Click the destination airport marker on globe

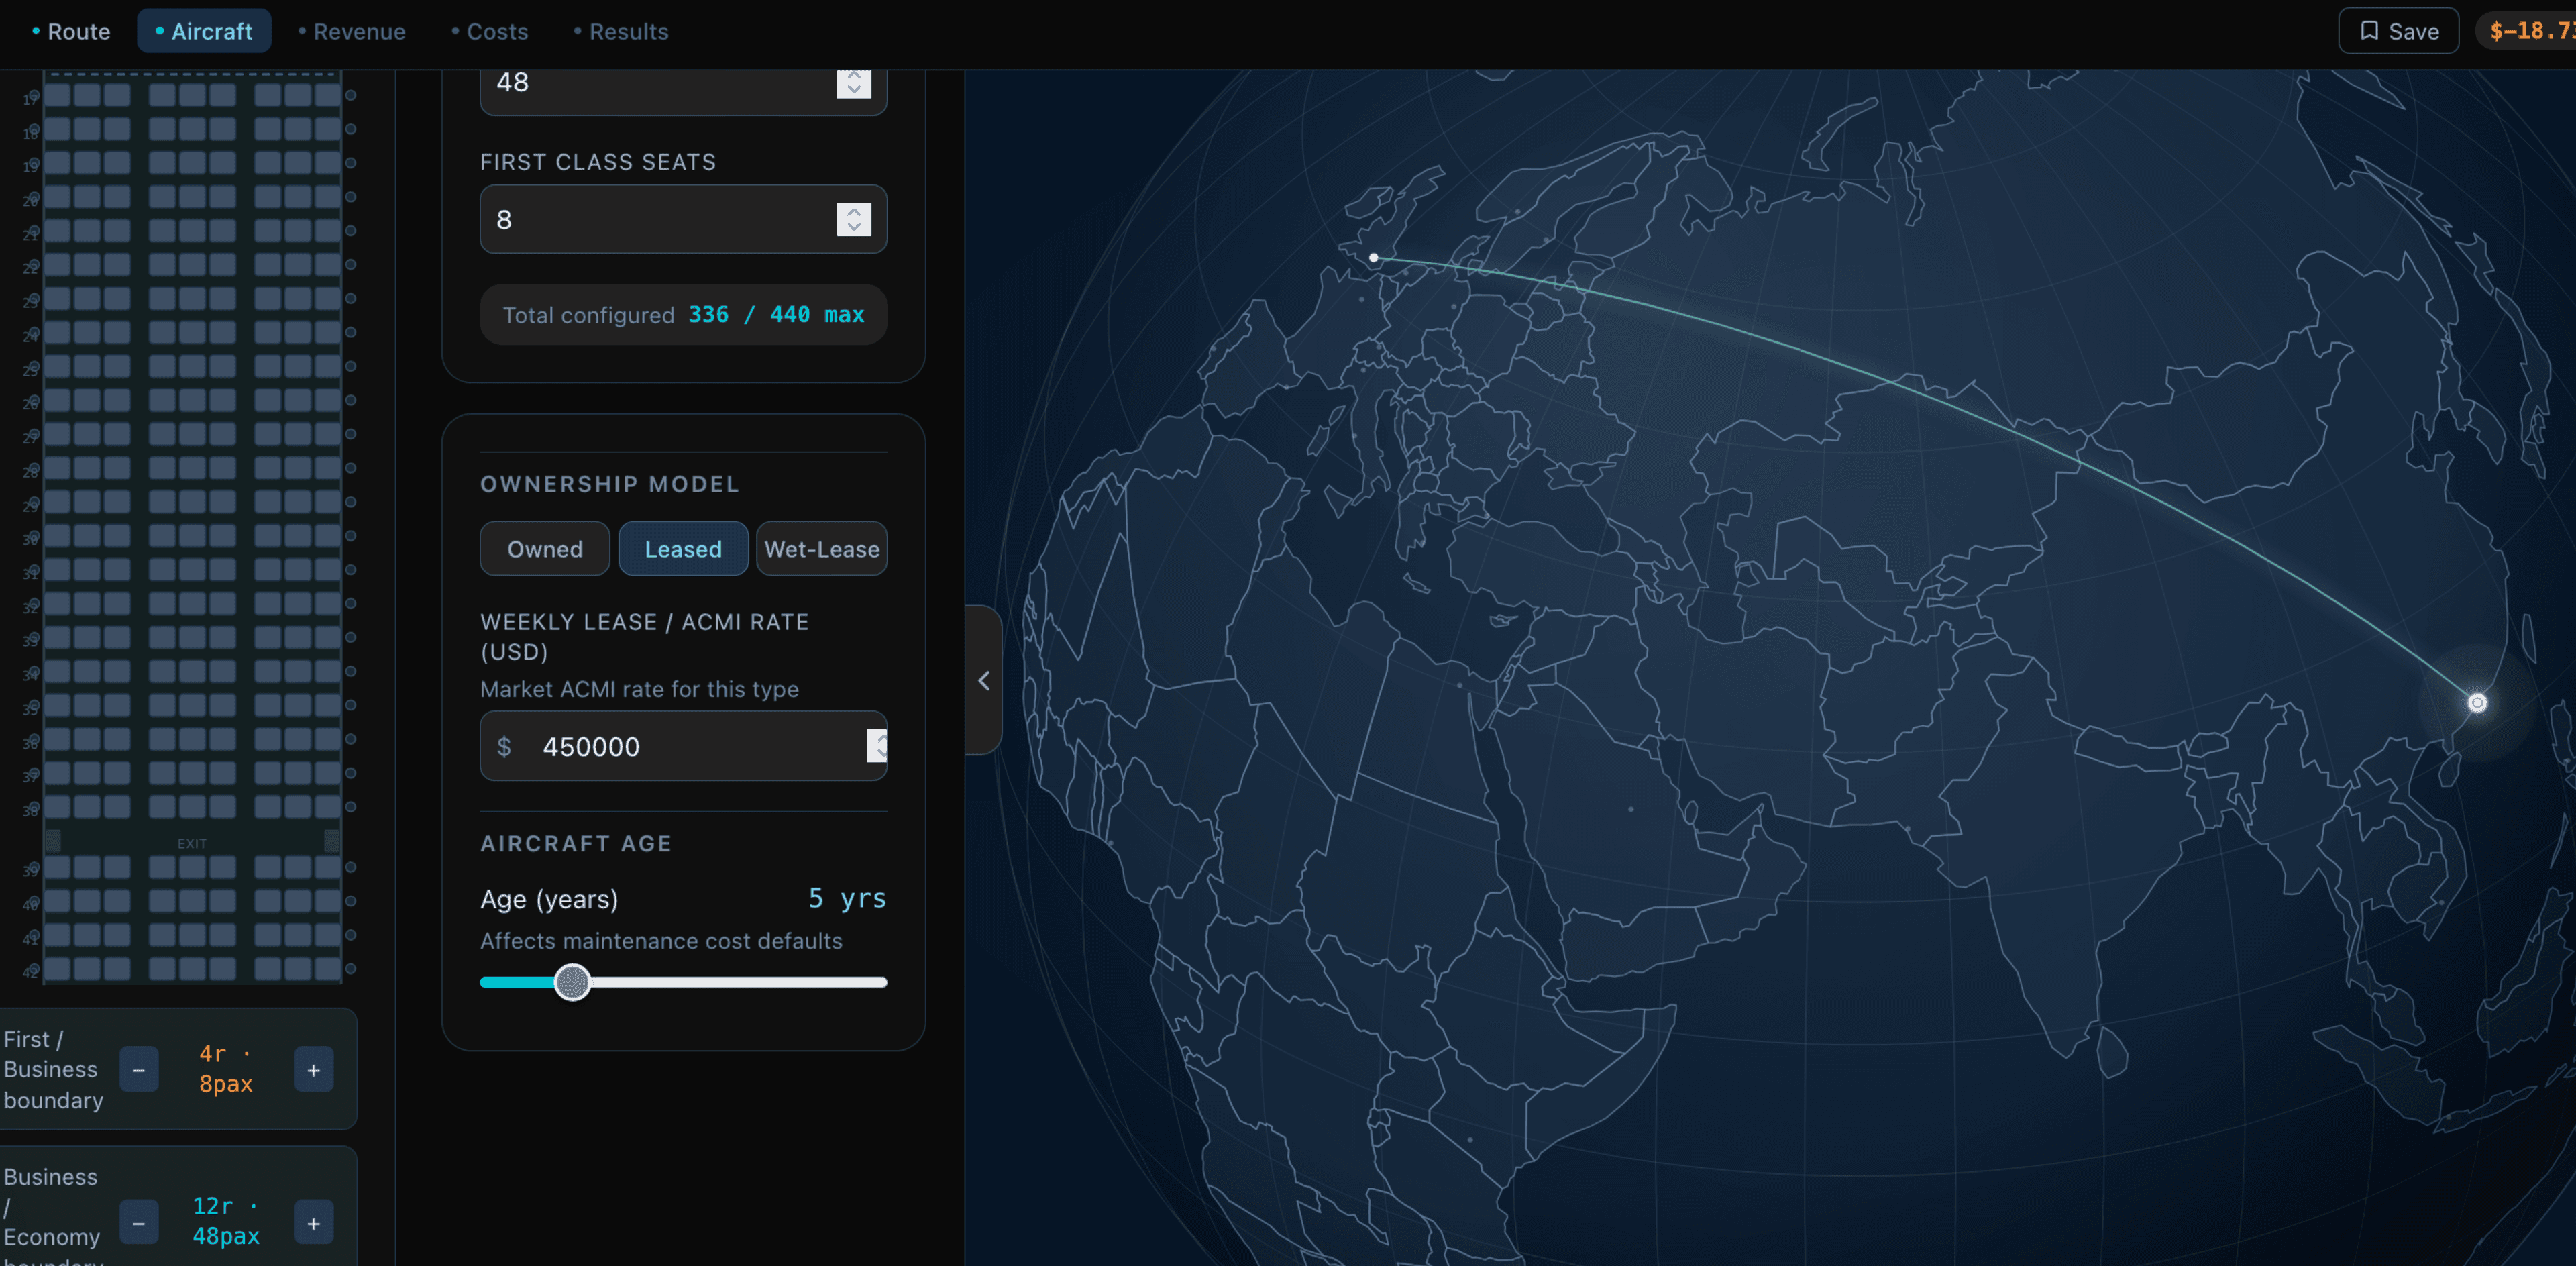[x=2477, y=703]
